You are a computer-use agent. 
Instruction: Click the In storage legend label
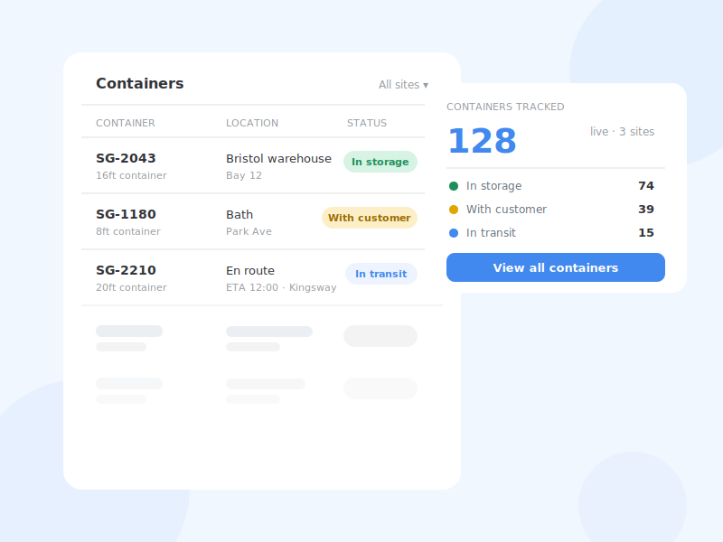click(493, 186)
